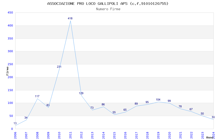This screenshot has height=140, width=216.
Task: Select the data label 104
Action: coord(158,100)
